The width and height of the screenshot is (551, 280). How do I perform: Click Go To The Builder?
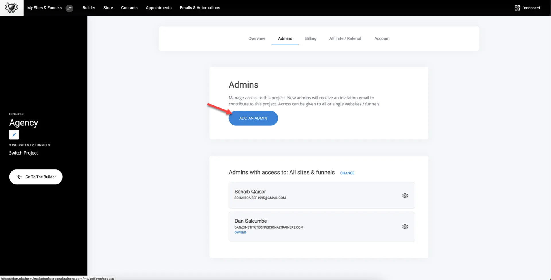pos(36,177)
